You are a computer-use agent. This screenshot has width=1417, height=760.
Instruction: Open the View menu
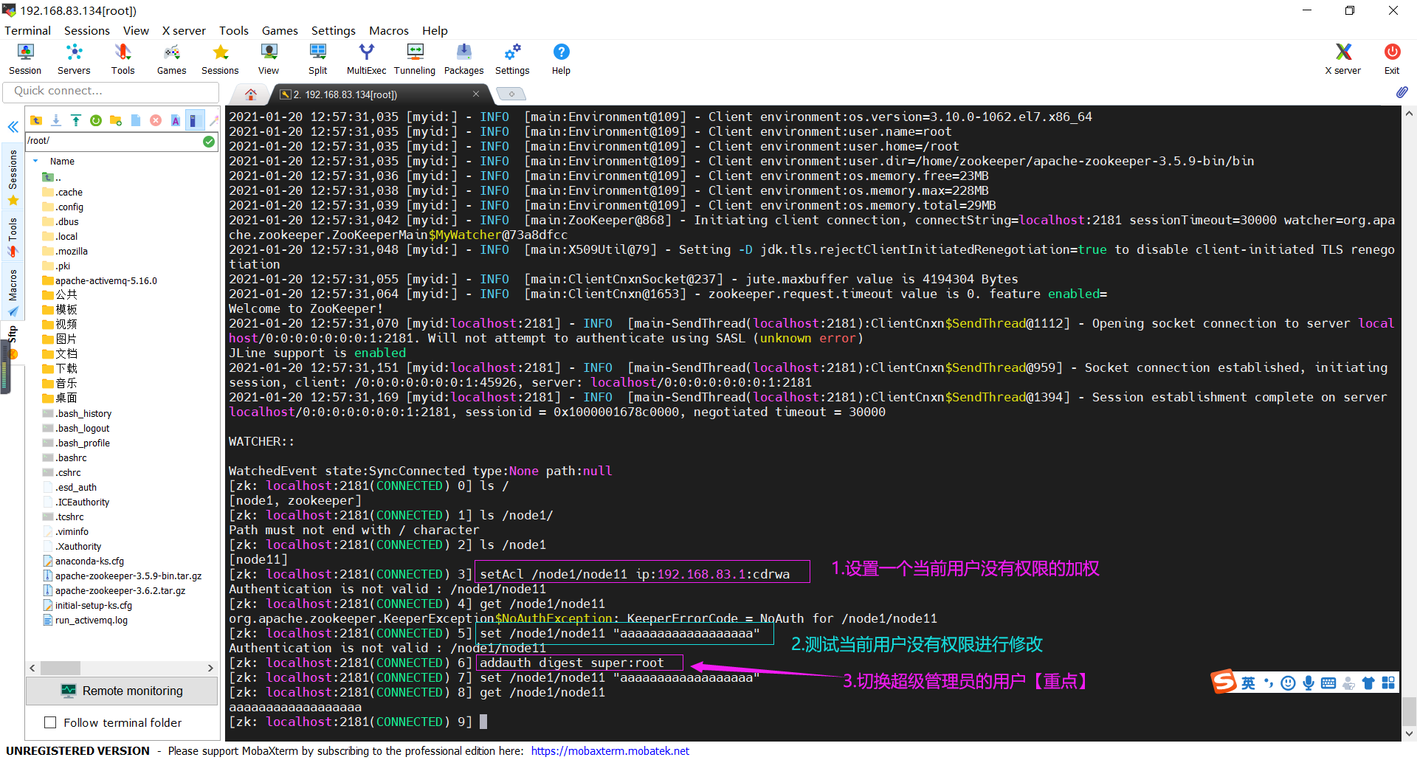[x=136, y=30]
